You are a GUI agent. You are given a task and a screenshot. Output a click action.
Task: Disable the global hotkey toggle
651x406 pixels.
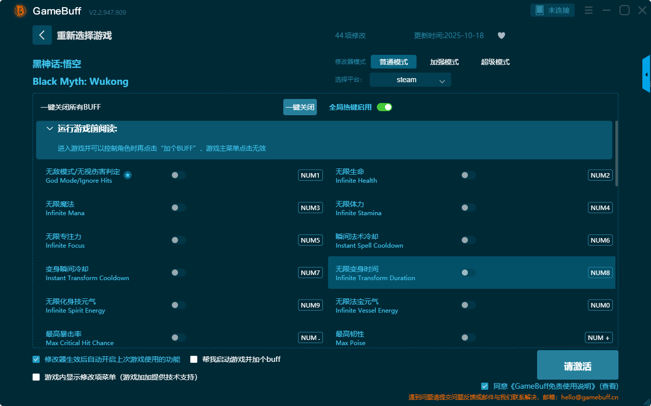(384, 107)
